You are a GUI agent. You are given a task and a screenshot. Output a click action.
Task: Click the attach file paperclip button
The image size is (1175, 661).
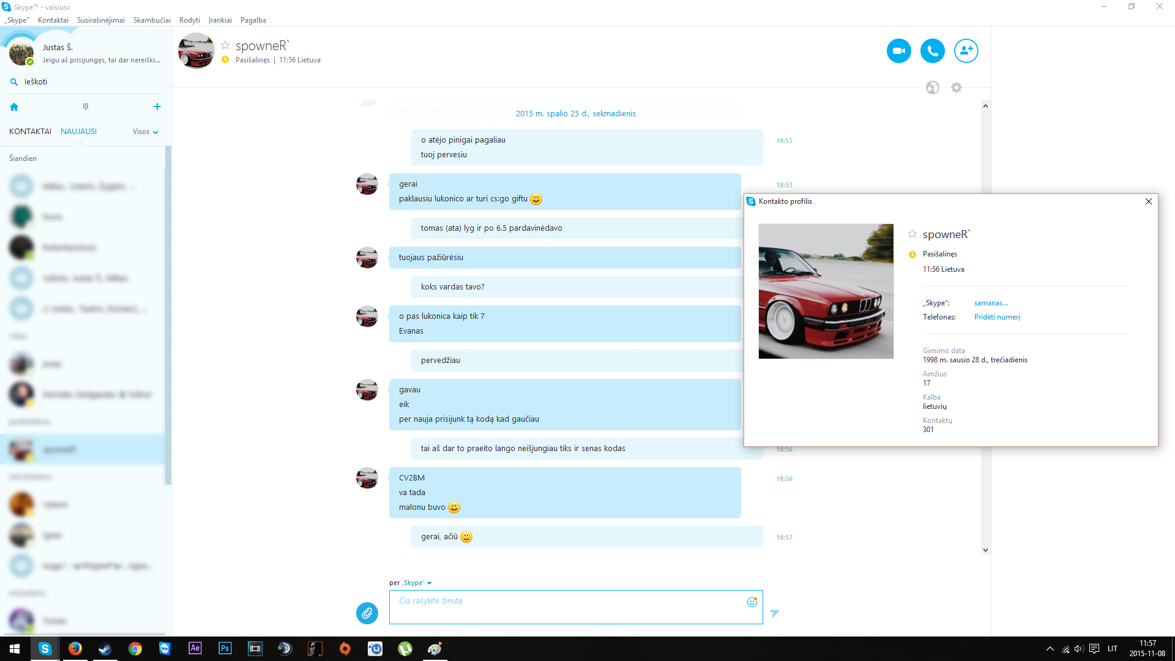coord(367,613)
